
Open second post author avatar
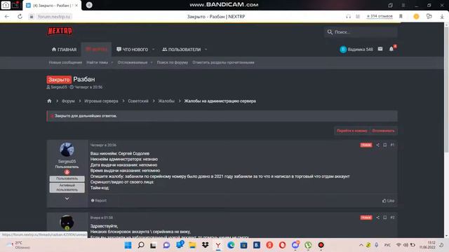[x=67, y=223]
